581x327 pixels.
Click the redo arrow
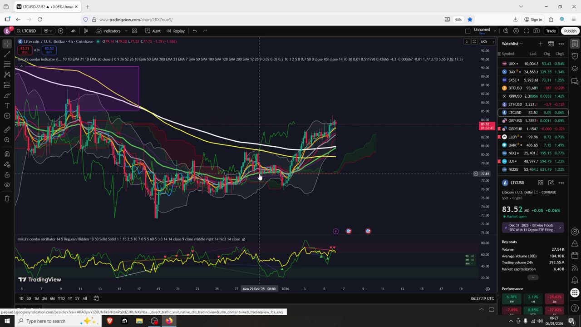[205, 31]
